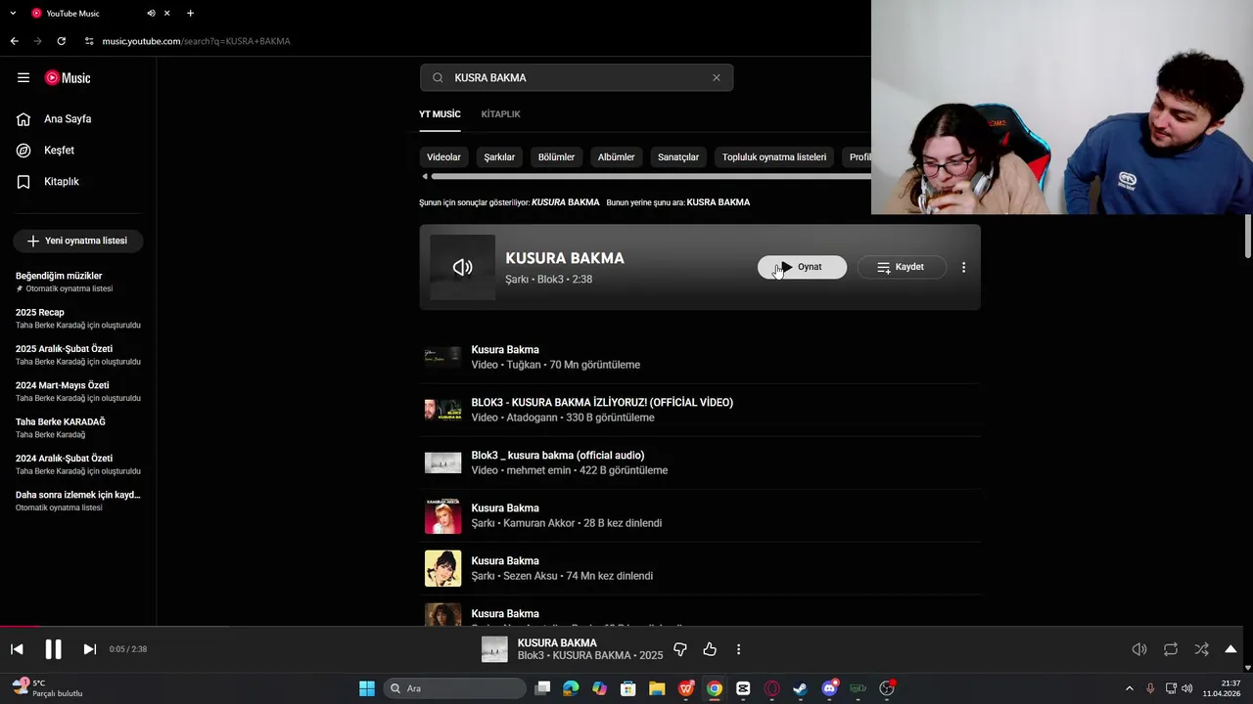Search instead for original KUSRA BAKMA
The width and height of the screenshot is (1253, 704).
[x=719, y=202]
